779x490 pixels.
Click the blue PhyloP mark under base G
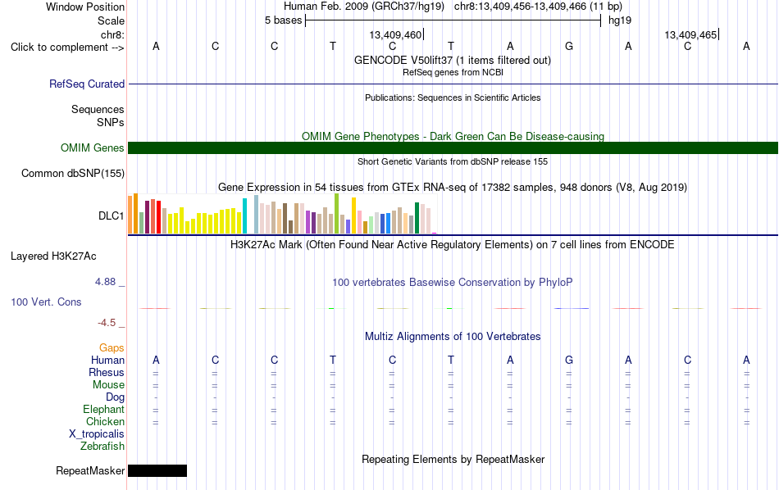coord(572,308)
